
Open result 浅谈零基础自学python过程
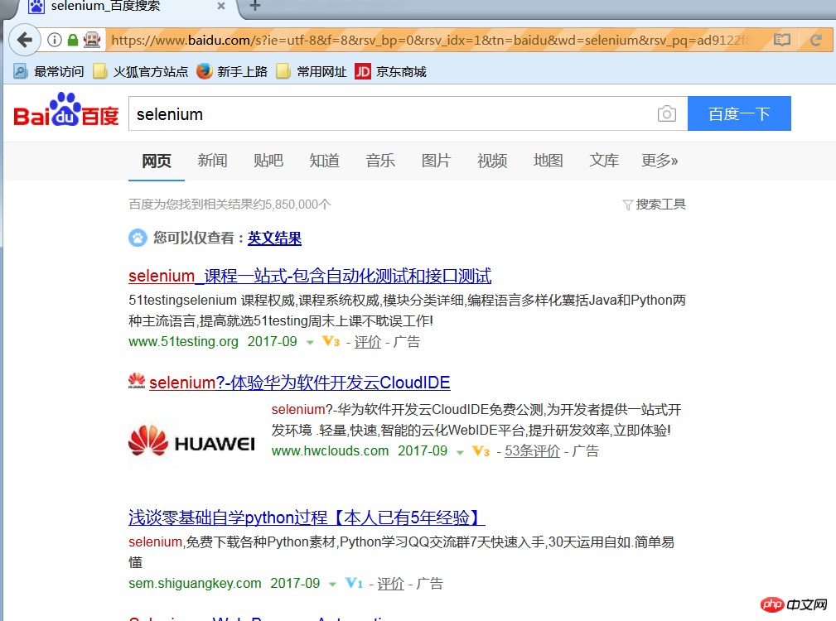[307, 517]
